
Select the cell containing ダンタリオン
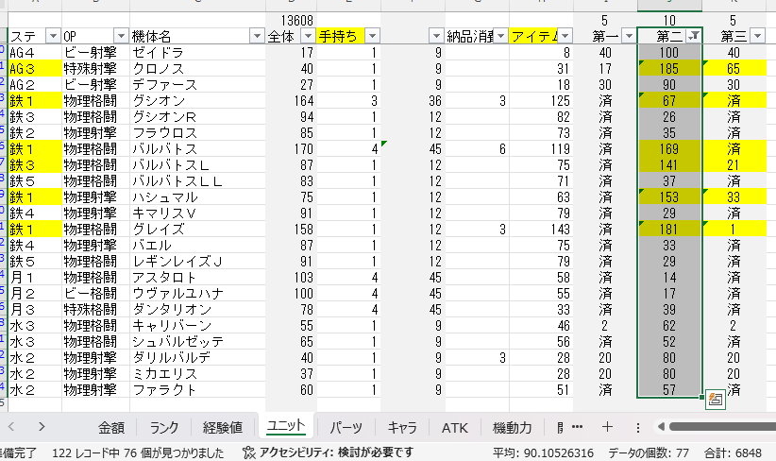[x=197, y=310]
